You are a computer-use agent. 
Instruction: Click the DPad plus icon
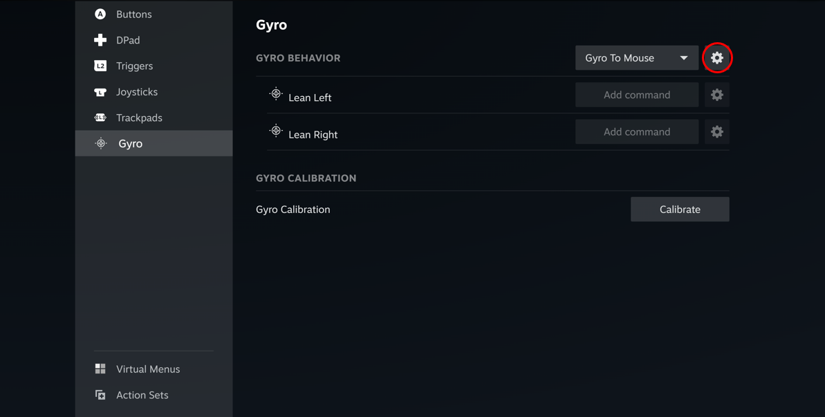(x=100, y=40)
